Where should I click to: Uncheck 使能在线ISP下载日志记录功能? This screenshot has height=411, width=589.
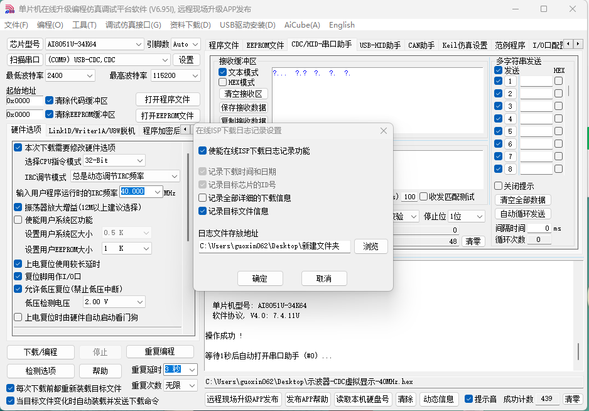pyautogui.click(x=202, y=151)
